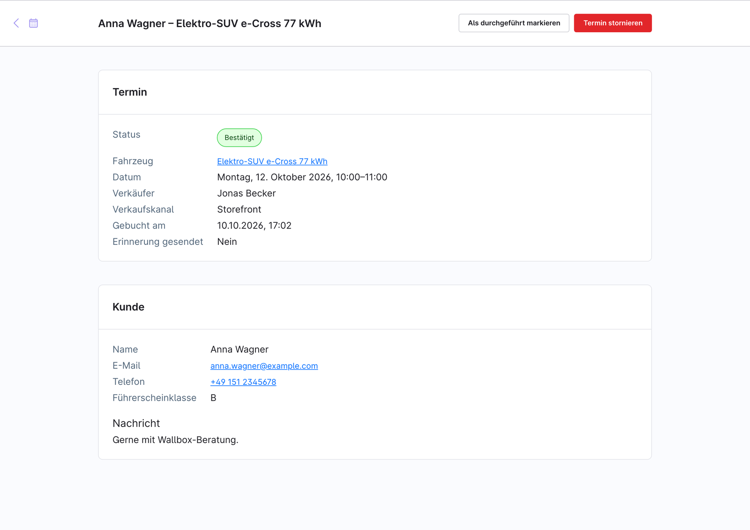
Task: Click the Gebucht am label
Action: point(139,226)
